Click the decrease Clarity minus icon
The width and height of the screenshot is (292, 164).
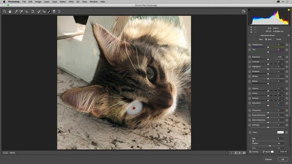250,93
